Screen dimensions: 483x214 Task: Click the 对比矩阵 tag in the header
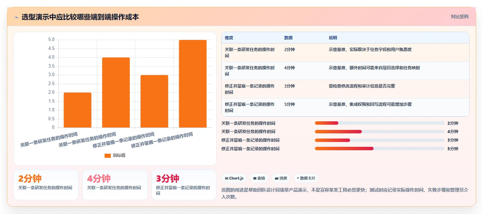[460, 17]
